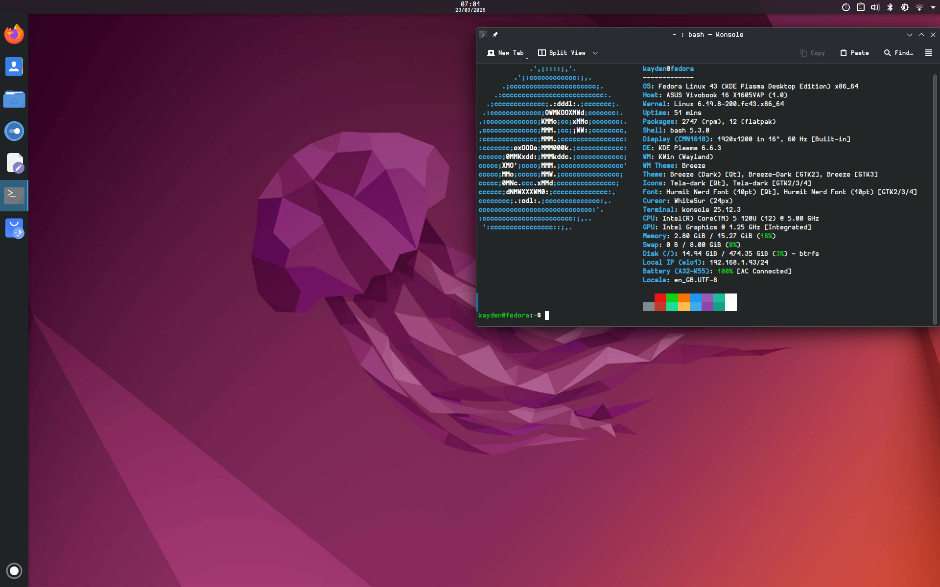Open the Contacts app in dock
Screen dimensions: 940x587
[14, 67]
